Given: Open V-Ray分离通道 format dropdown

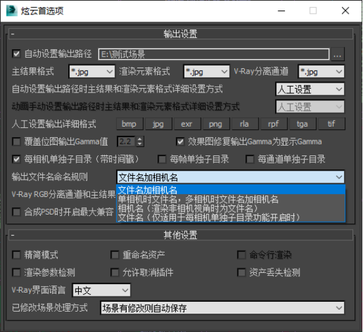Looking at the screenshot, I should (321, 72).
